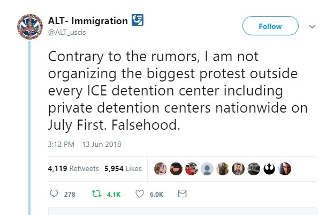
Task: Expand the tweet options chevron menu
Action: point(314,26)
